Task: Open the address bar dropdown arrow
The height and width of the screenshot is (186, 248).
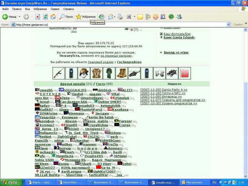Action: point(228,25)
